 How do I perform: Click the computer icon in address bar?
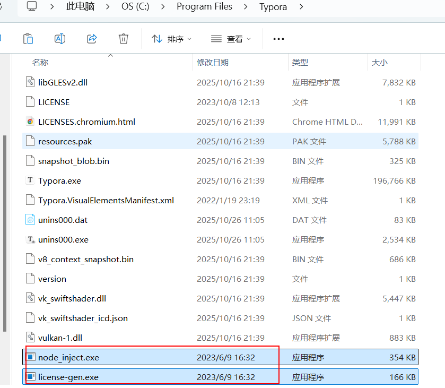tap(32, 6)
